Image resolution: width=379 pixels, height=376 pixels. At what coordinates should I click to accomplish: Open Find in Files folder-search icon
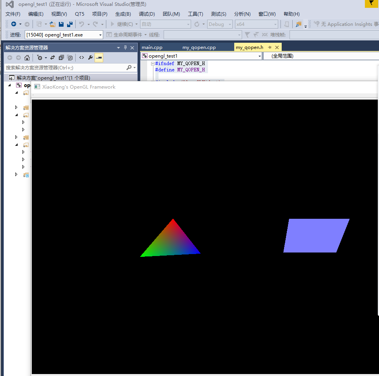(x=299, y=24)
